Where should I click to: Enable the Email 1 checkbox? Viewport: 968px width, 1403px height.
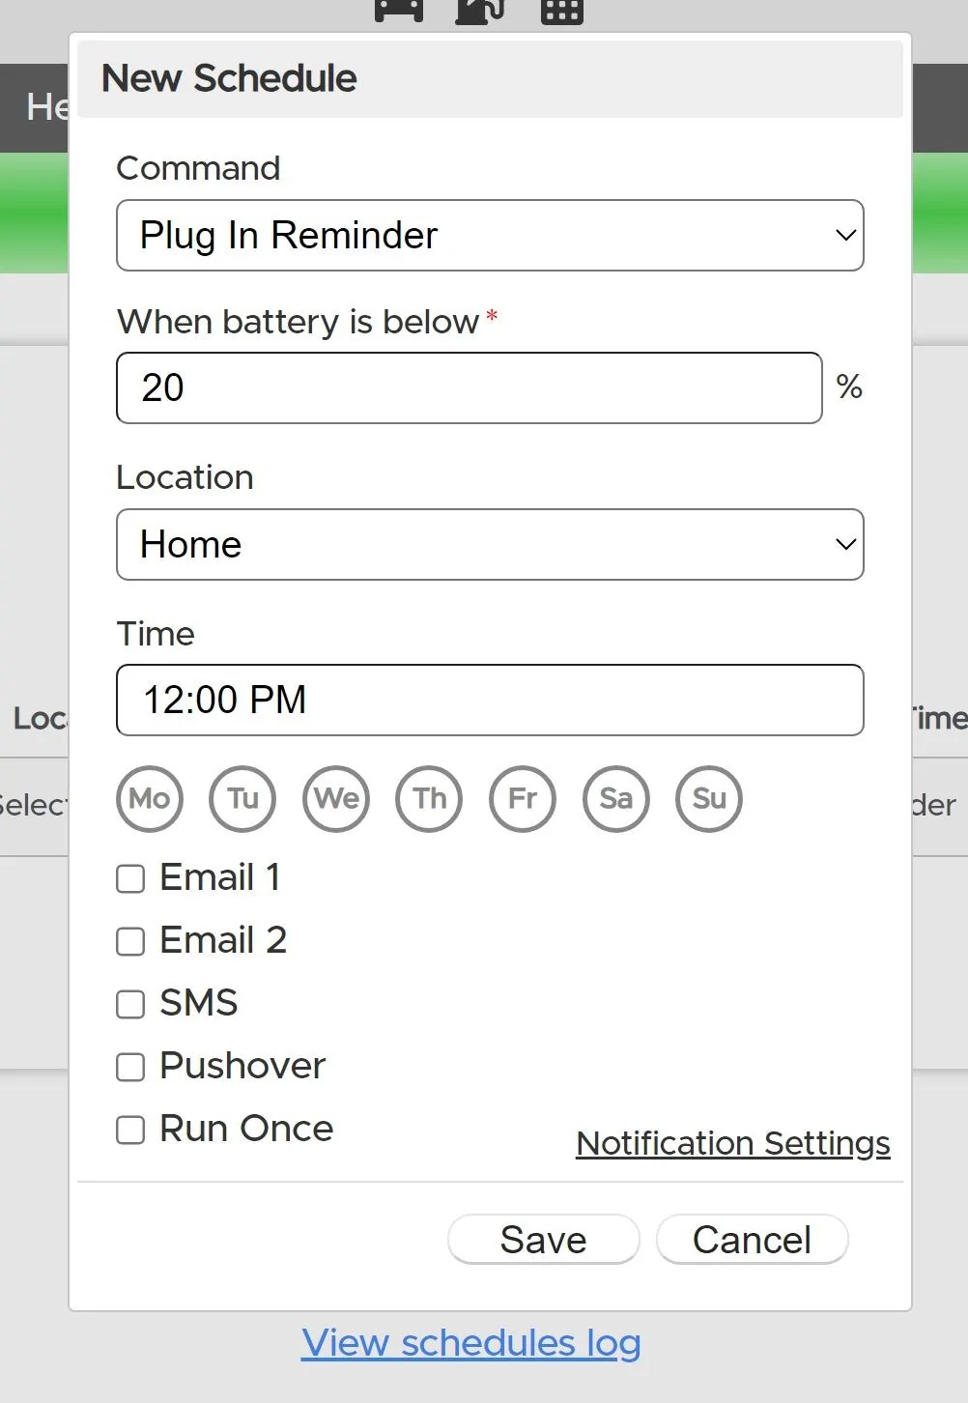130,878
